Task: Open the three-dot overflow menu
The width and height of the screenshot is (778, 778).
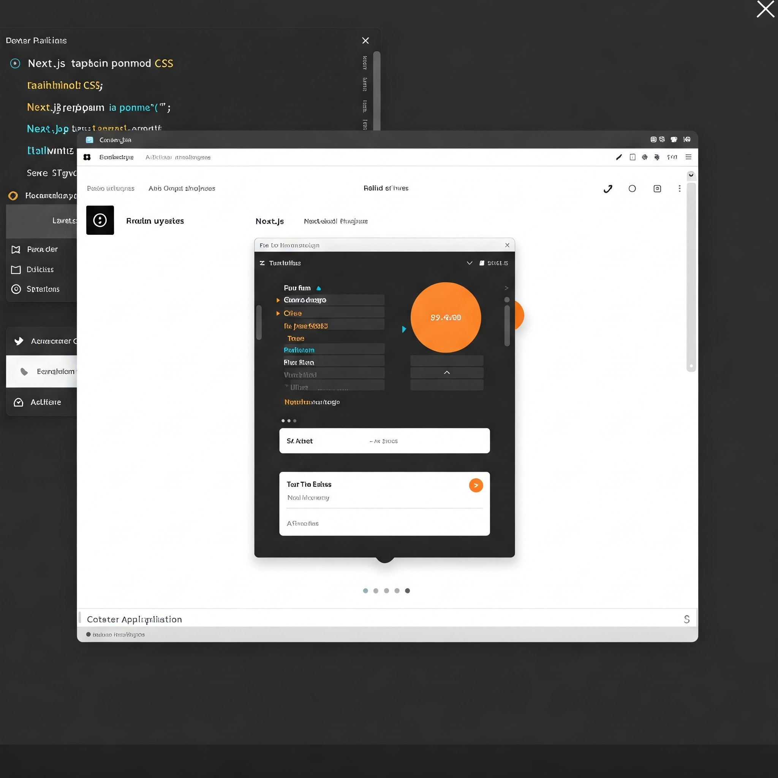Action: click(679, 188)
